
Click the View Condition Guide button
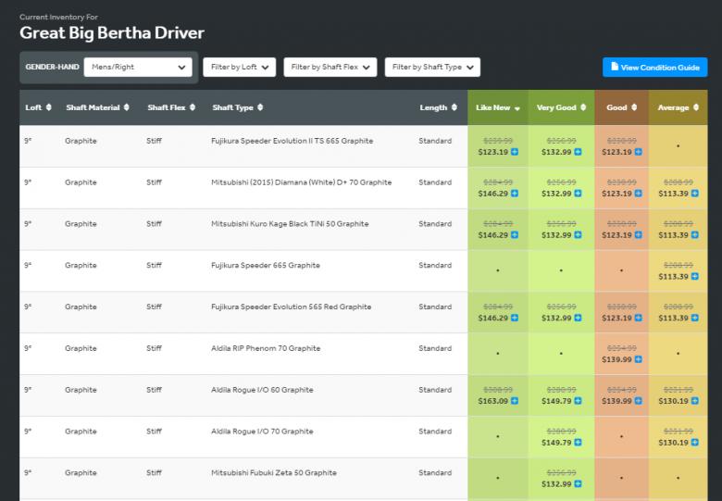click(654, 68)
